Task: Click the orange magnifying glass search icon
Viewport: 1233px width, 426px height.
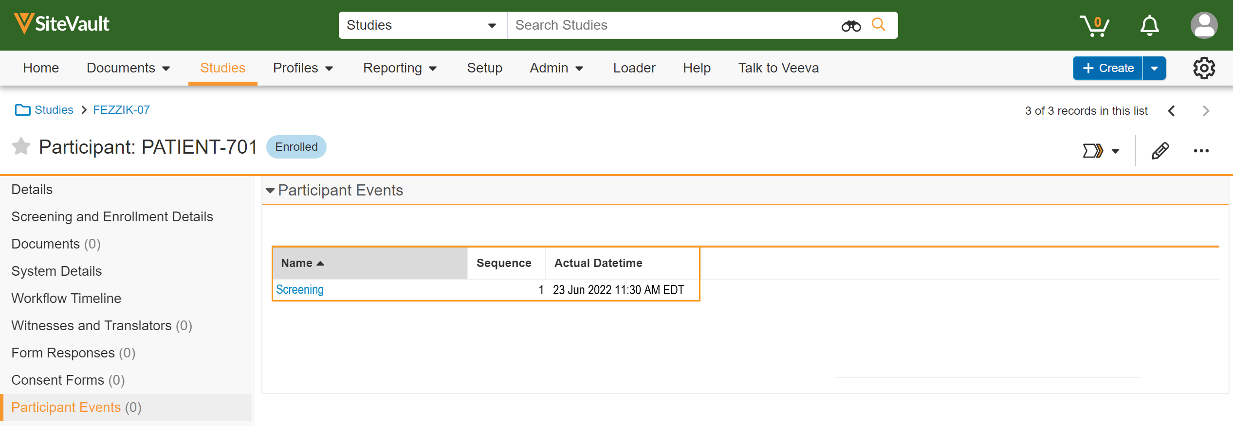Action: tap(878, 24)
